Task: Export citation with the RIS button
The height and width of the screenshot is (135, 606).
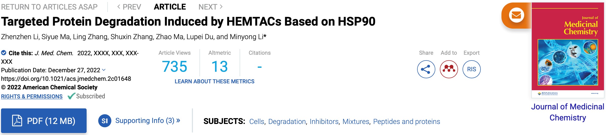Action: [x=471, y=69]
